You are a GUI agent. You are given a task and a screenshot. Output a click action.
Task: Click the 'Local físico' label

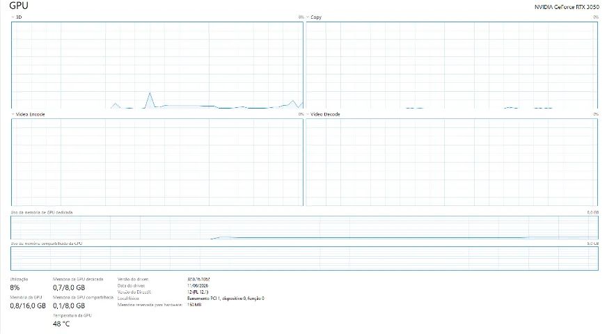pyautogui.click(x=128, y=299)
